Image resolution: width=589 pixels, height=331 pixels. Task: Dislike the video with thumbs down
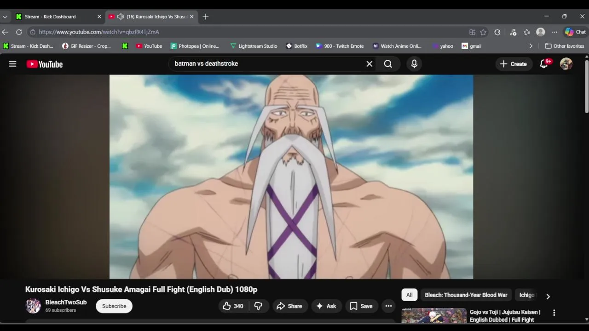tap(258, 306)
